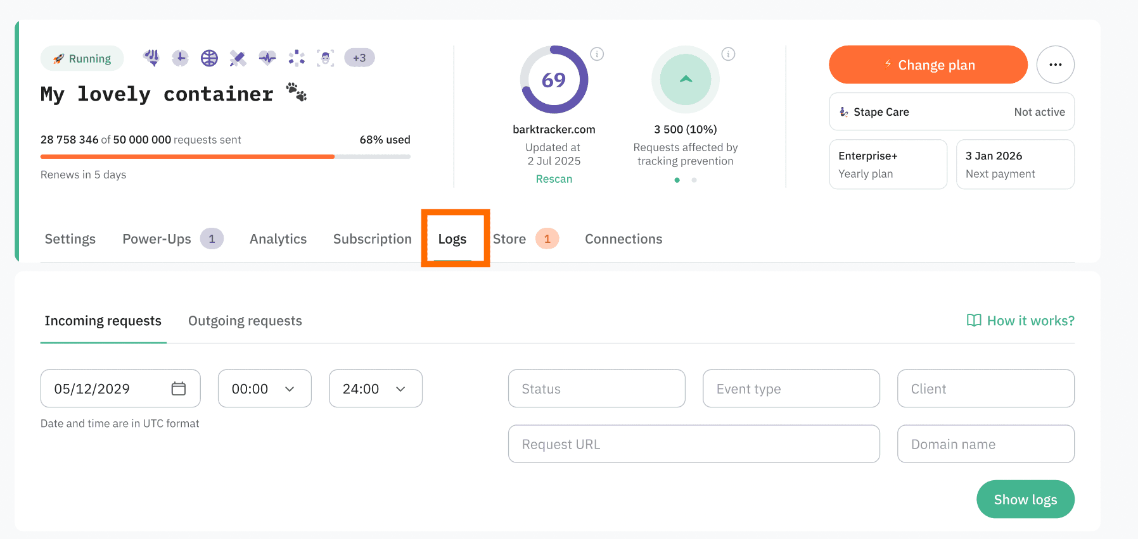
Task: Click the globe power-up icon
Action: (x=209, y=58)
